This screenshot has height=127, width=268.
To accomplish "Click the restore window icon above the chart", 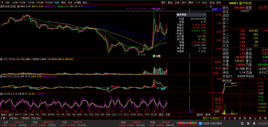I will [x=210, y=7].
